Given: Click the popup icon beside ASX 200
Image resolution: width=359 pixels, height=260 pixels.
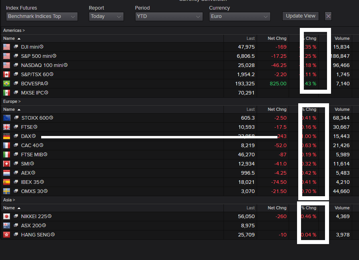Looking at the screenshot, I should 16,225.
